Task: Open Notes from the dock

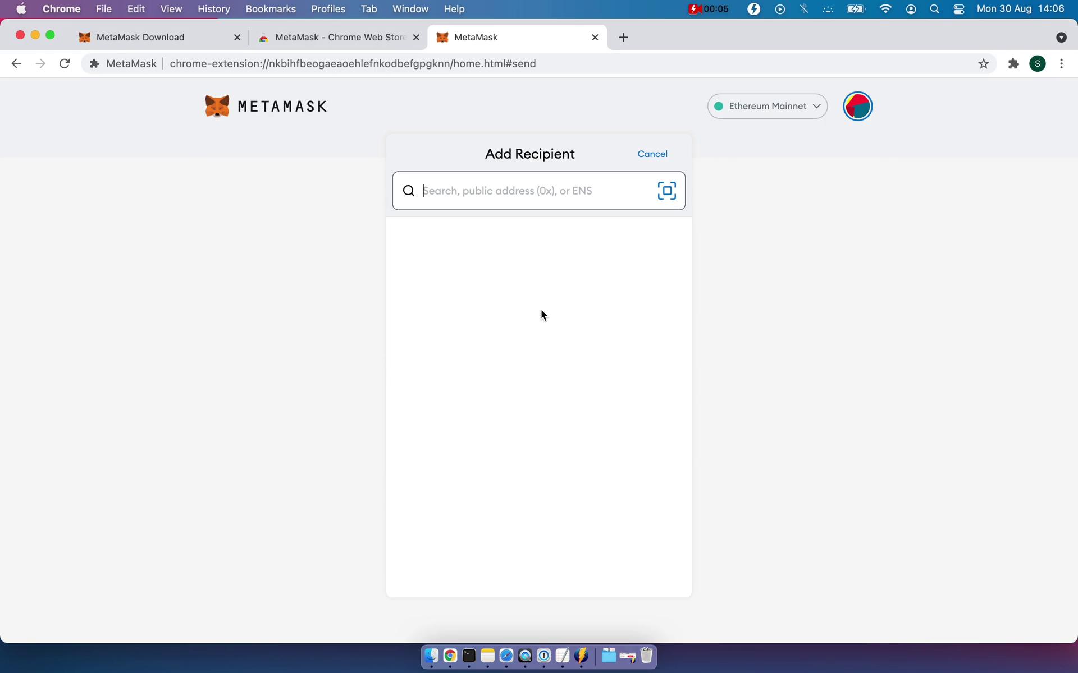Action: 487,656
